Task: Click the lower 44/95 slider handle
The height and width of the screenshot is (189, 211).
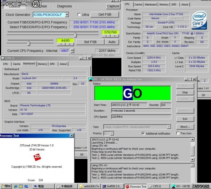Action: pos(29,43)
